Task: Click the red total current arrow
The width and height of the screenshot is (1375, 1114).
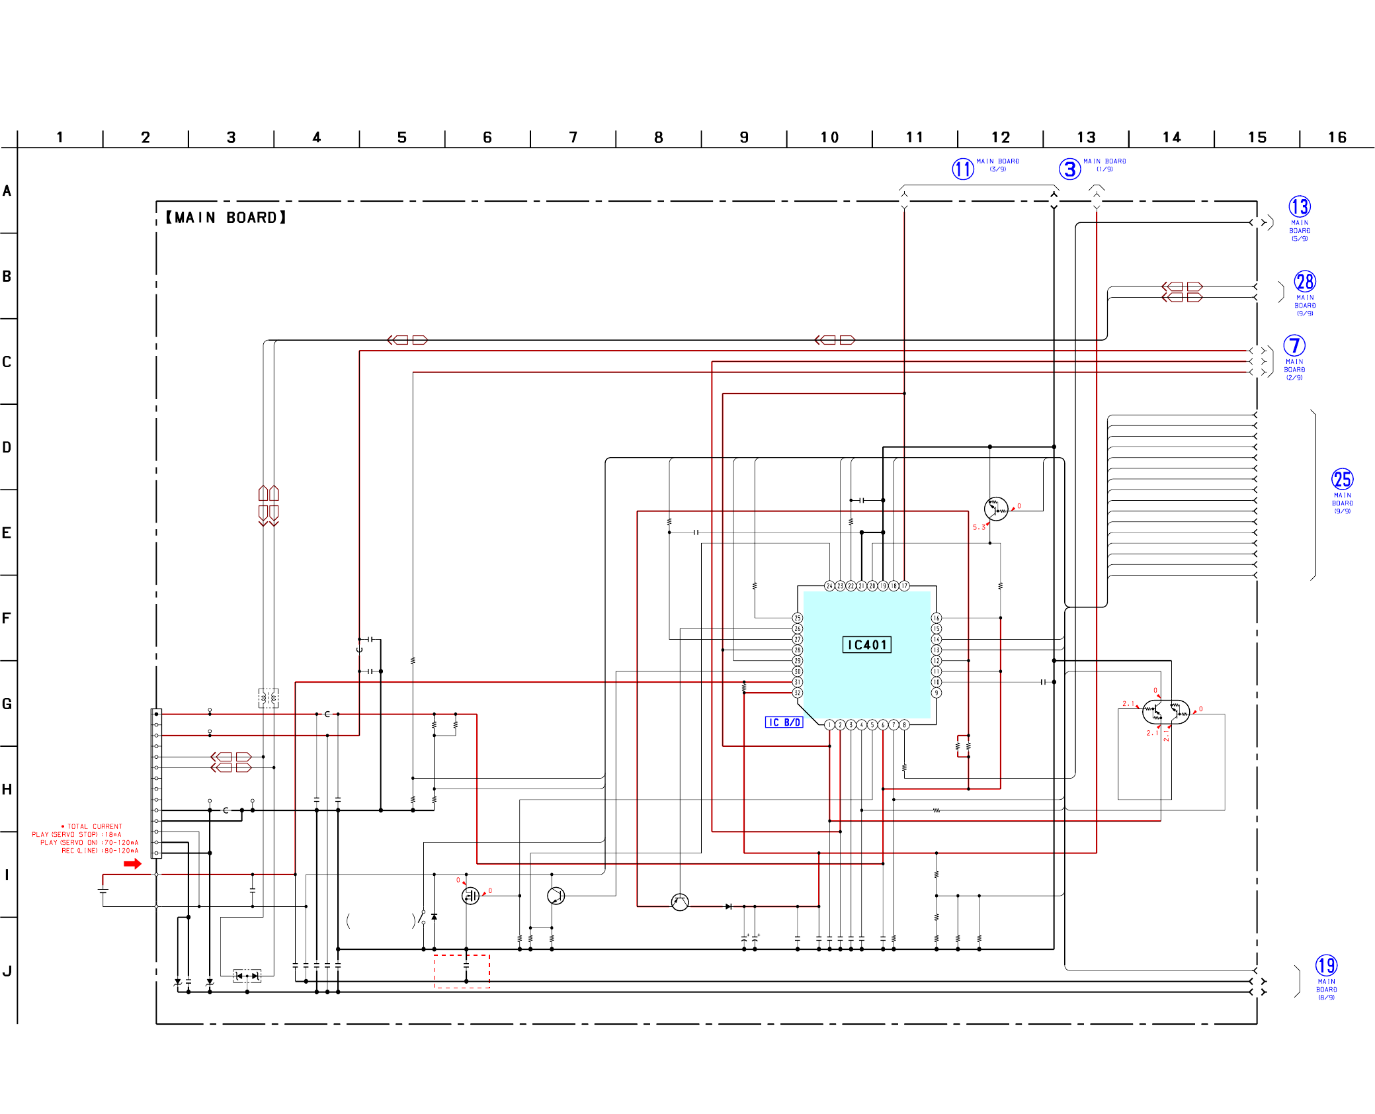Action: [132, 864]
